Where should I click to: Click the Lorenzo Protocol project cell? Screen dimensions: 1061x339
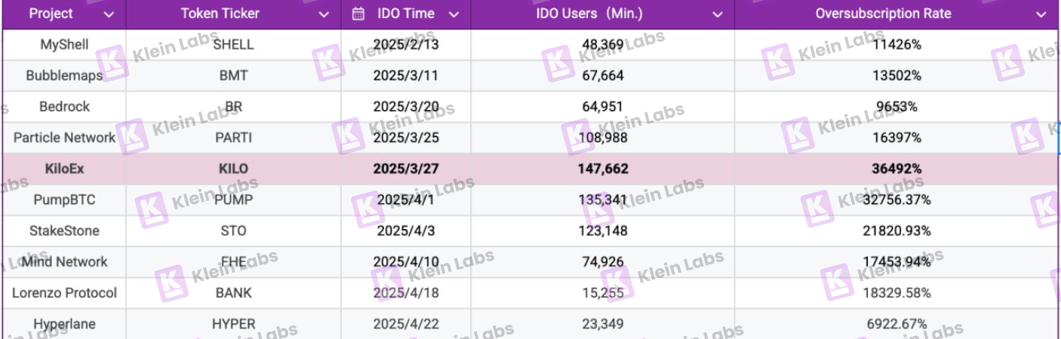pyautogui.click(x=64, y=293)
